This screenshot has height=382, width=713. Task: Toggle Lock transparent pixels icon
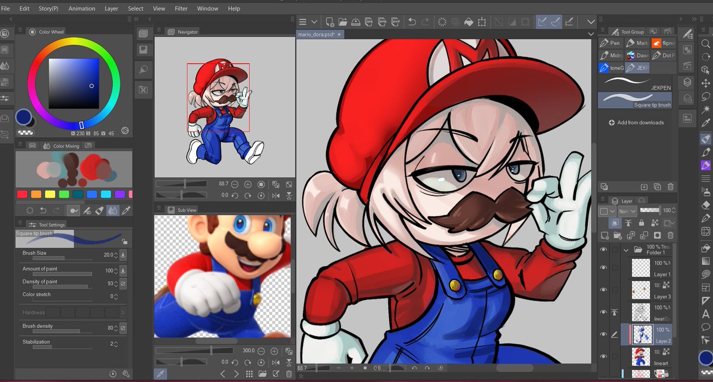tap(655, 223)
